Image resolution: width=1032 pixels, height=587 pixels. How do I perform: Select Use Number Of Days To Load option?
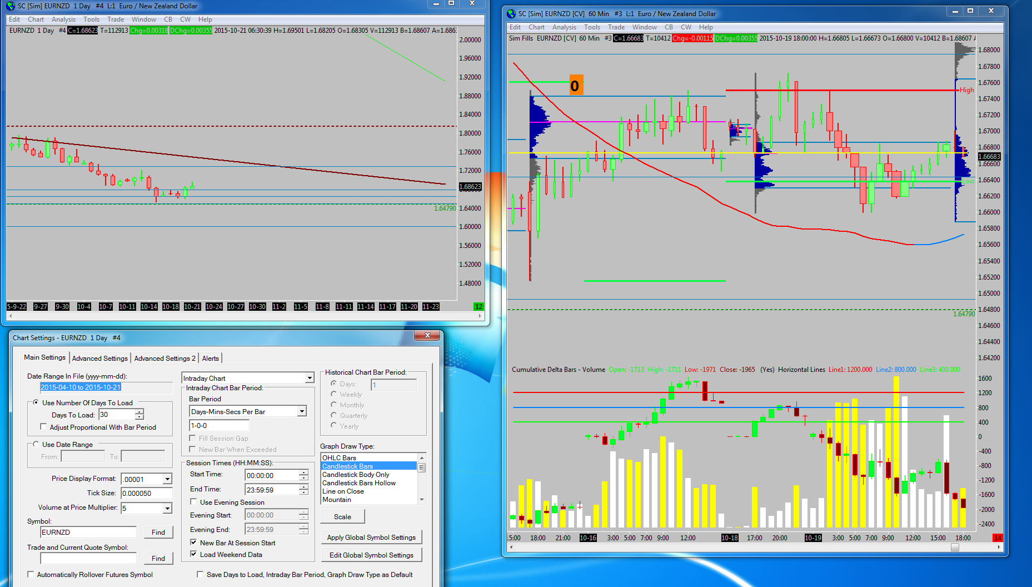pos(36,402)
